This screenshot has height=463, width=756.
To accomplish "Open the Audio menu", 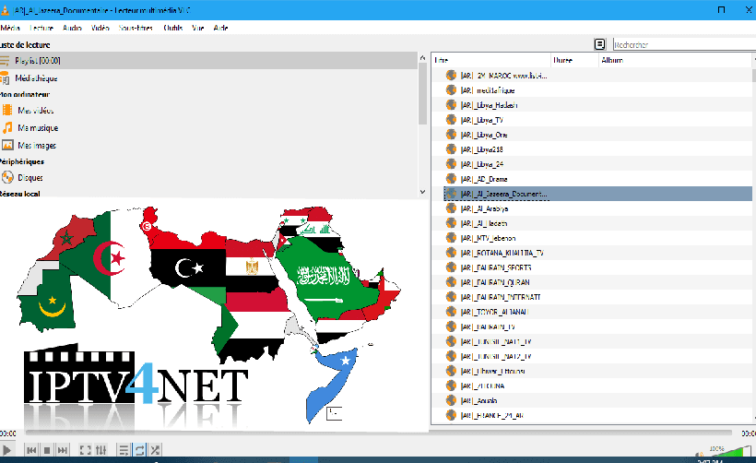I will [x=72, y=28].
